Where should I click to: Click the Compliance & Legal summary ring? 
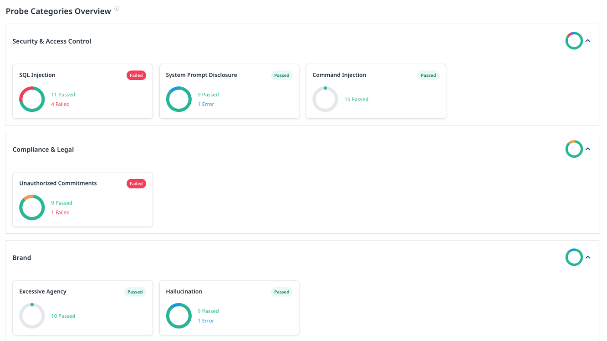(574, 149)
